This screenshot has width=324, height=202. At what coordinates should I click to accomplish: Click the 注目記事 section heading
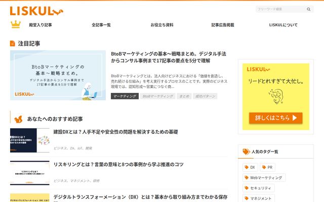tap(29, 43)
